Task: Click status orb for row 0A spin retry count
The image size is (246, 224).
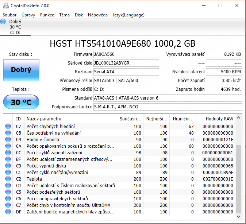Action: [8, 146]
